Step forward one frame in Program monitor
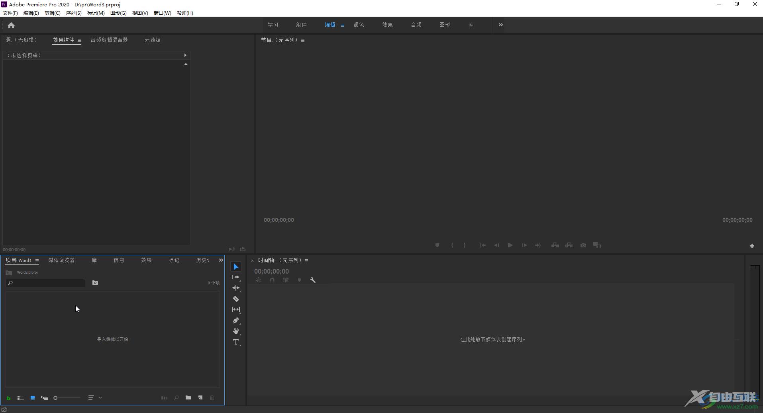 click(x=524, y=245)
